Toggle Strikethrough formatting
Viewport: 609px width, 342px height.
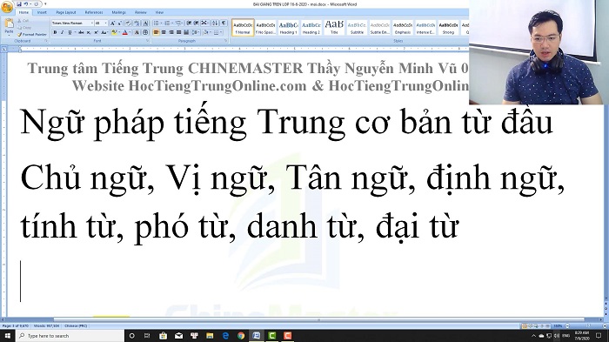click(x=81, y=33)
